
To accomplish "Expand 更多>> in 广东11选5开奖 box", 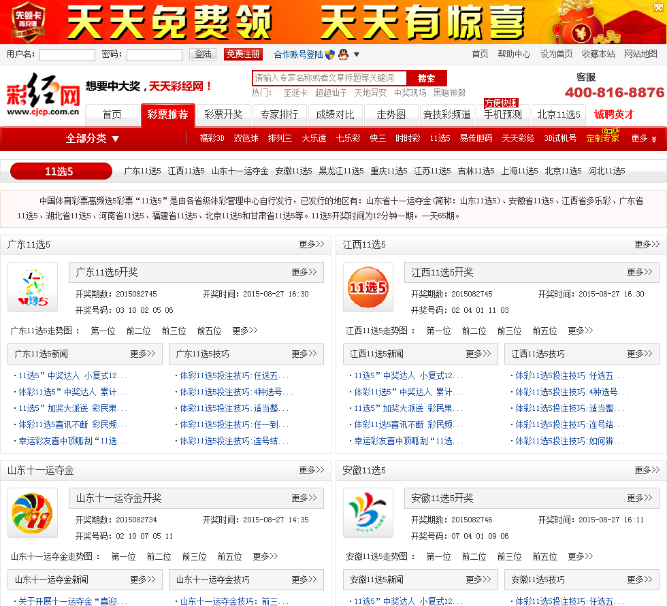I will click(304, 273).
